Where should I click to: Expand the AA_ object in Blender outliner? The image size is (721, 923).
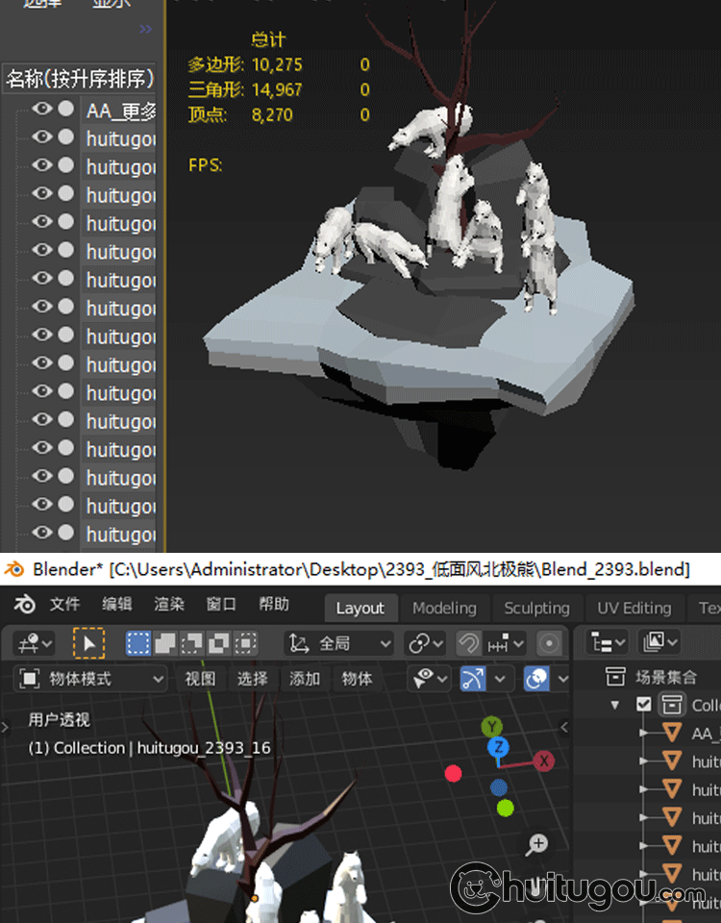click(x=645, y=733)
